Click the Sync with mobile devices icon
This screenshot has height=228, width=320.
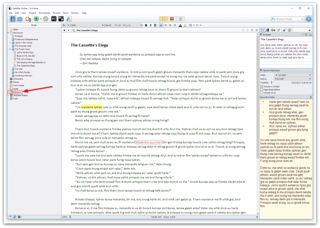coord(28,19)
